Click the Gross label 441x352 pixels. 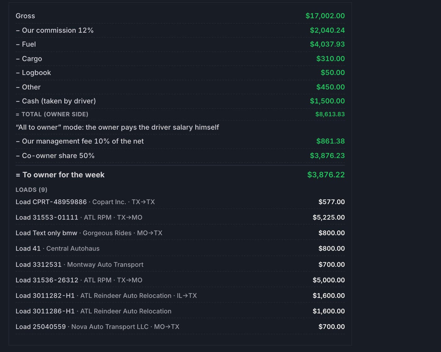pyautogui.click(x=25, y=16)
